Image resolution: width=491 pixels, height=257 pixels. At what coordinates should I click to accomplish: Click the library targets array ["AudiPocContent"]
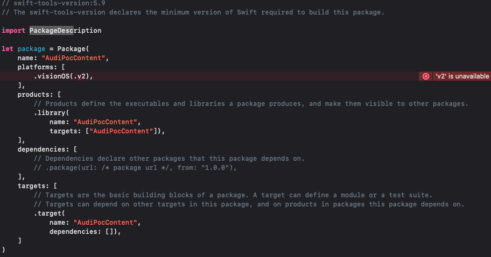[x=121, y=131]
